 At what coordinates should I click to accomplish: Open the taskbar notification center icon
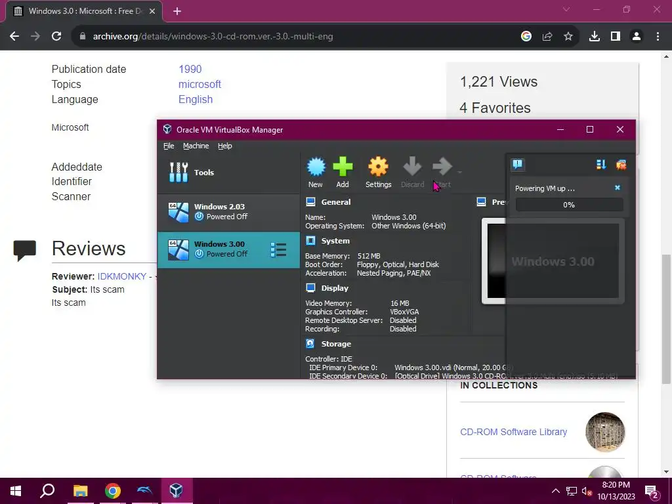point(652,491)
